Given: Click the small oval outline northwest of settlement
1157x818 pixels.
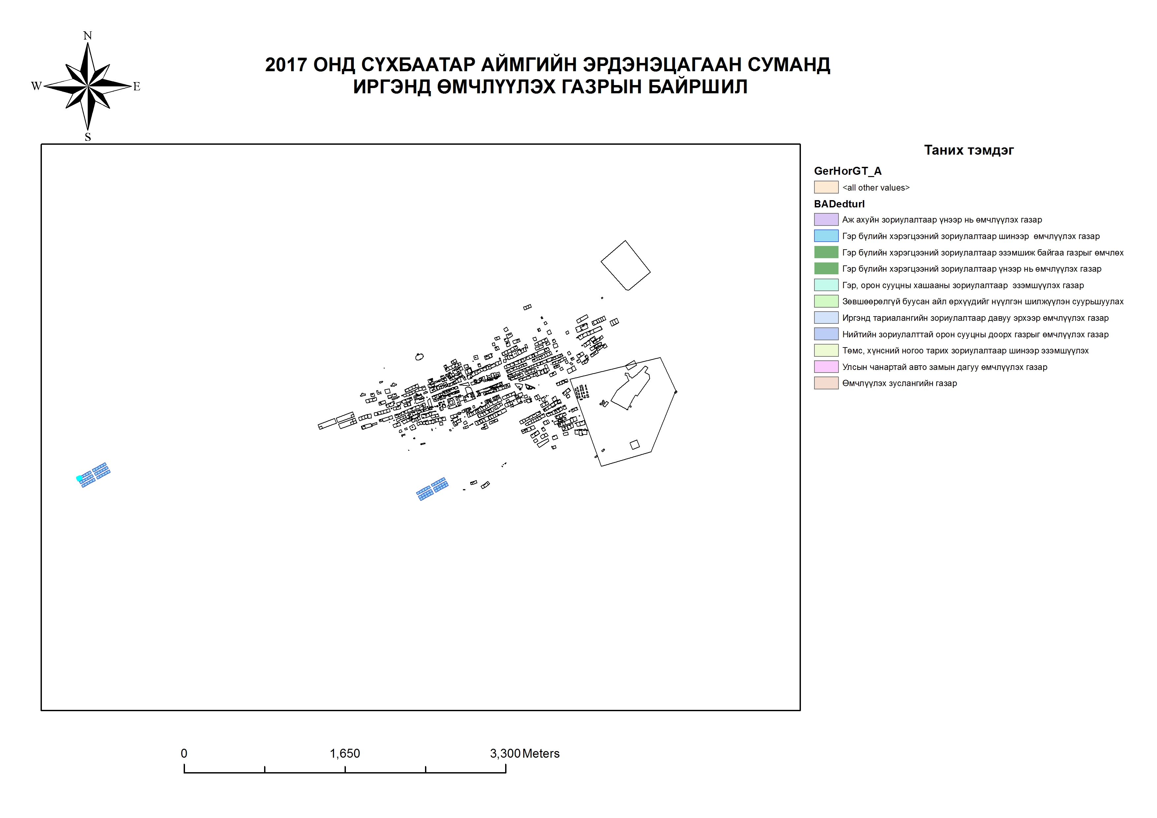Looking at the screenshot, I should [x=419, y=357].
